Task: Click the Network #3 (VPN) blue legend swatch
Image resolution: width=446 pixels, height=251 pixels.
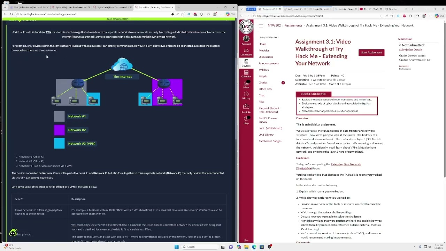Action: [x=59, y=143]
